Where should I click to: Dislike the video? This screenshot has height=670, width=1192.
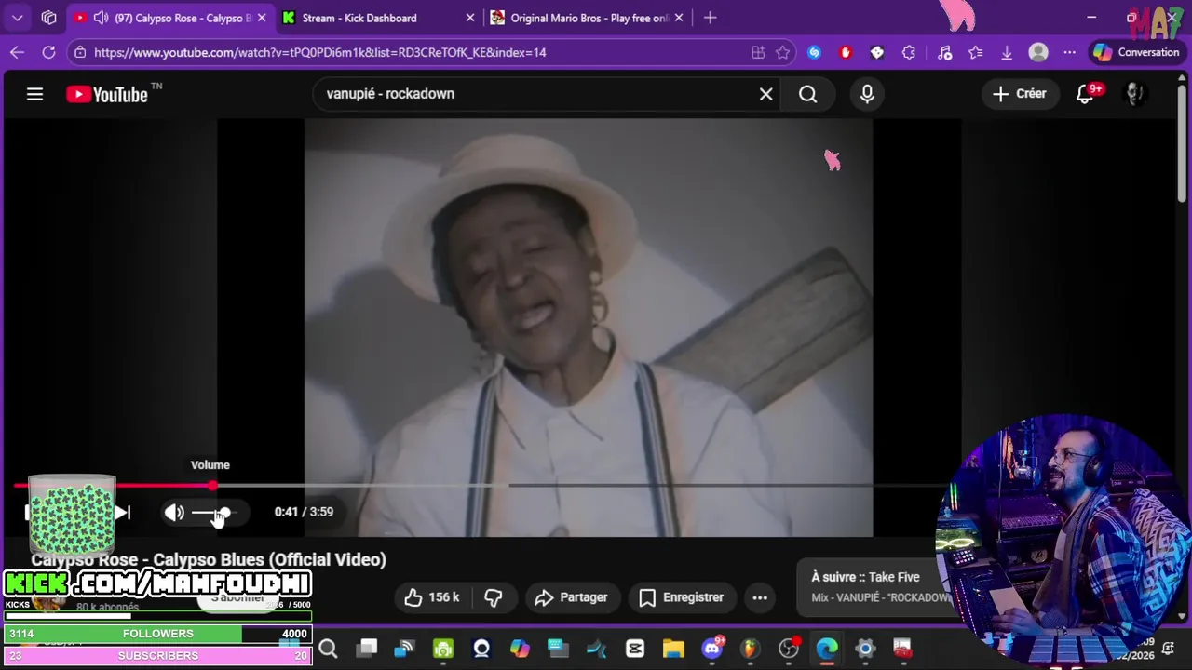(x=494, y=597)
